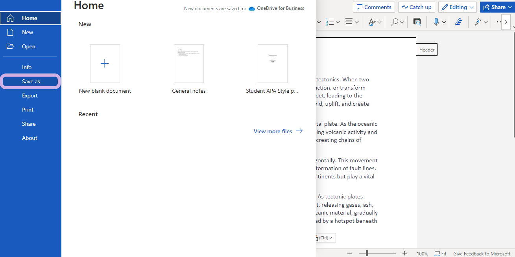The width and height of the screenshot is (515, 257).
Task: Open the Export menu item
Action: (30, 95)
